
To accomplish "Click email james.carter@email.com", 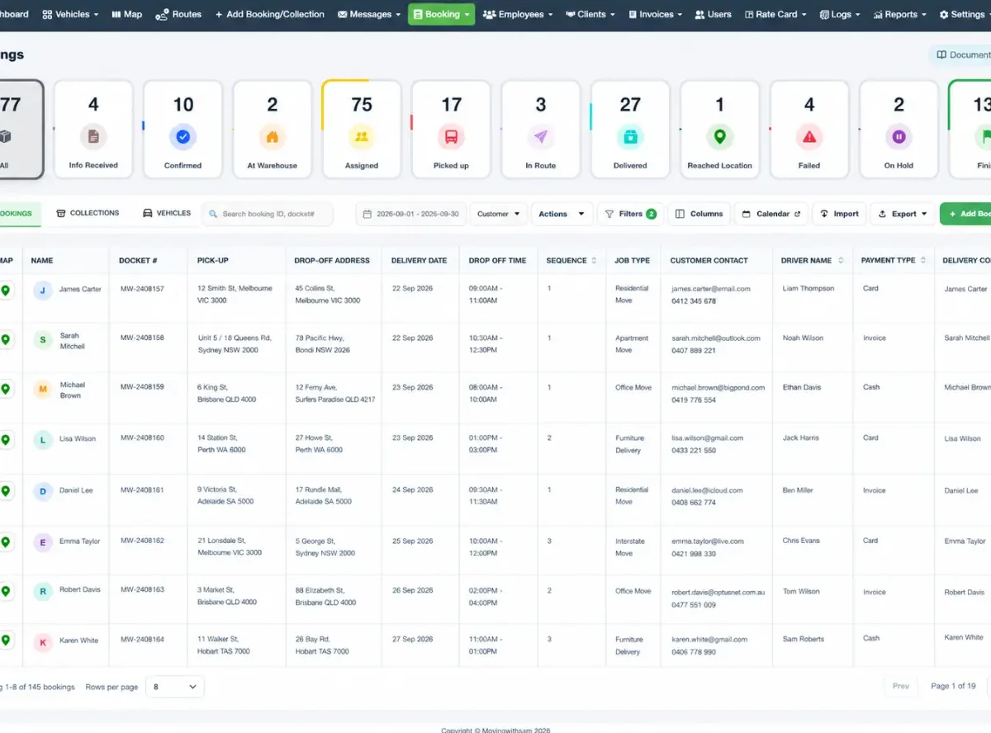I will coord(711,289).
